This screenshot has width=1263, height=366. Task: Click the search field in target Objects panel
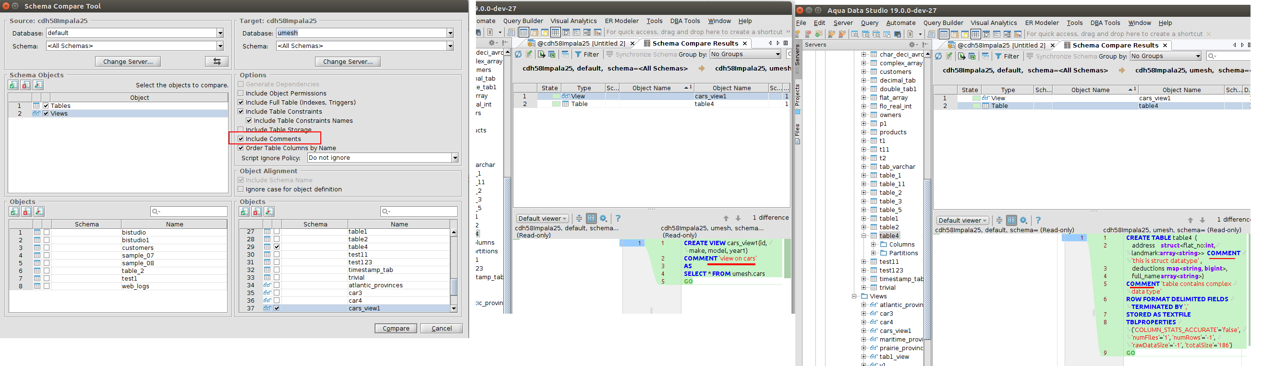point(419,212)
